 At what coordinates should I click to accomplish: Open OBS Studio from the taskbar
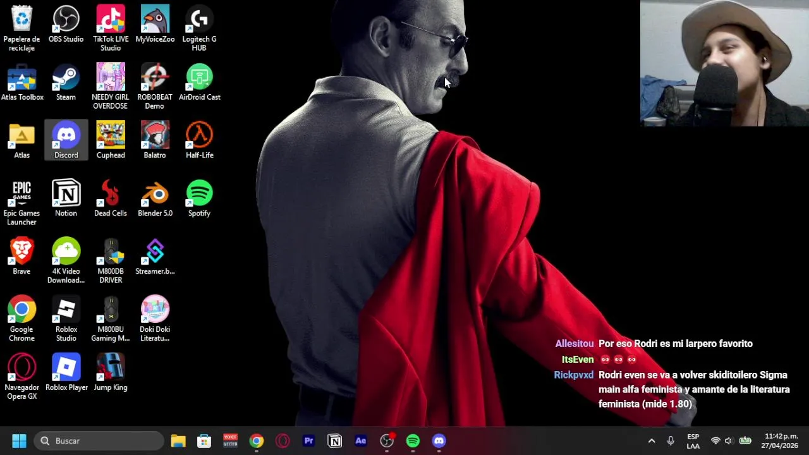click(387, 440)
